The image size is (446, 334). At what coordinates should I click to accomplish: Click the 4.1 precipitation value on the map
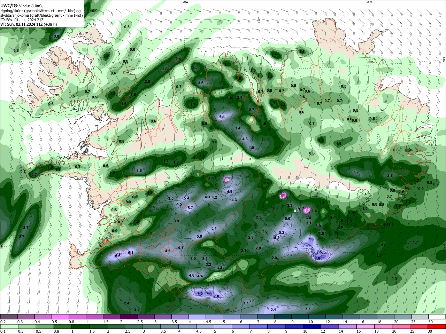point(180,248)
